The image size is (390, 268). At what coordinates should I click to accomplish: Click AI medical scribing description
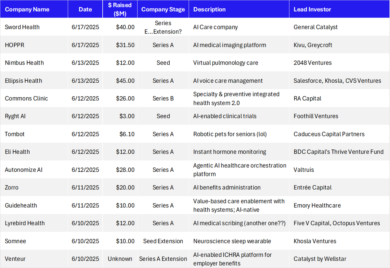tap(239, 223)
